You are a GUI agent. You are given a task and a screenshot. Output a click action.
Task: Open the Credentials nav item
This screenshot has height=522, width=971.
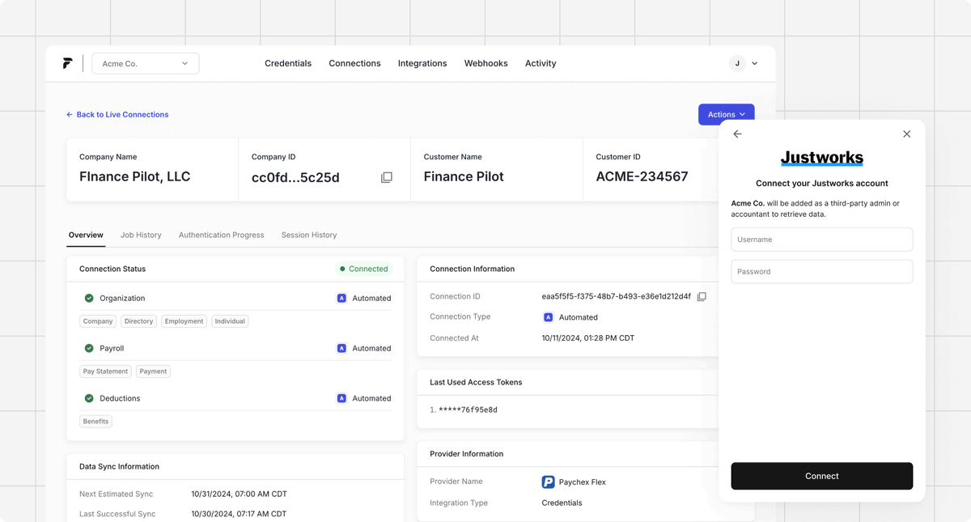coord(288,63)
